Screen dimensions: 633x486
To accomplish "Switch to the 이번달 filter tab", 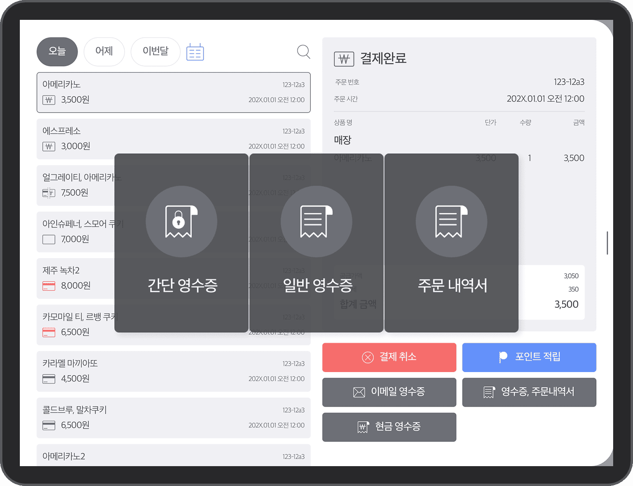I will 155,52.
